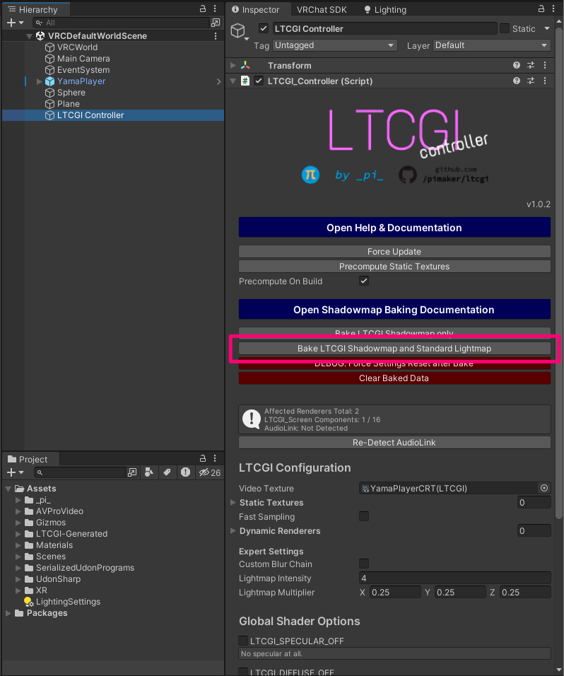
Task: Open Hierarchy create object plus menu
Action: (15, 23)
